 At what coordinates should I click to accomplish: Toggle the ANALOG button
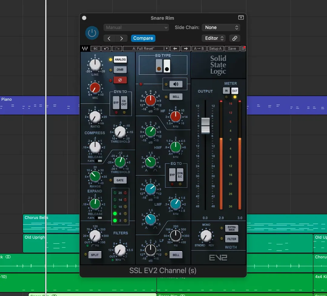point(120,59)
